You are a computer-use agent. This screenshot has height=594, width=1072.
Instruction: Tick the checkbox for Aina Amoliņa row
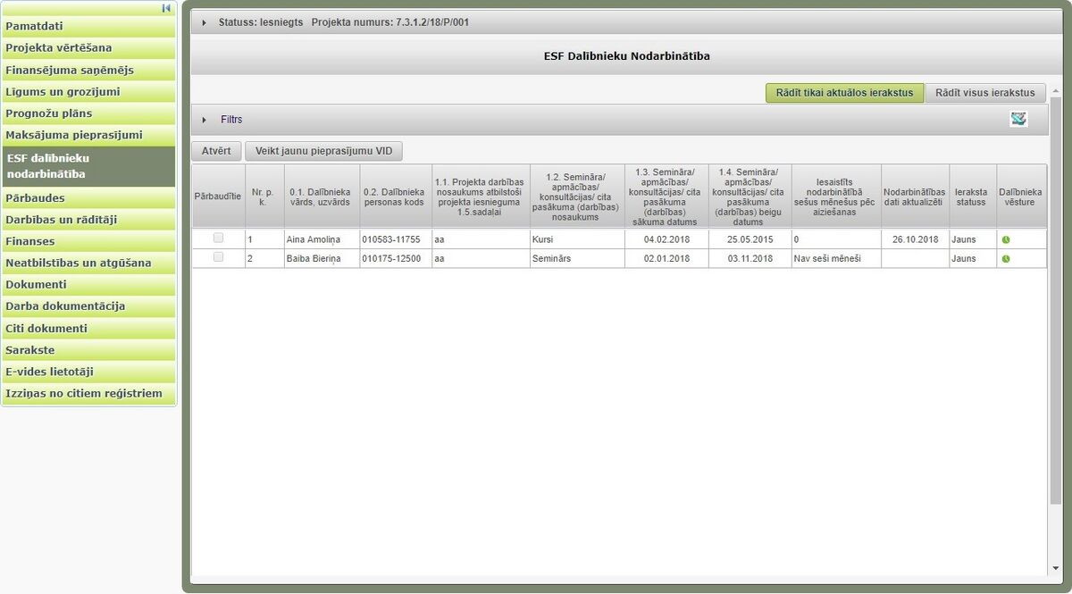218,238
